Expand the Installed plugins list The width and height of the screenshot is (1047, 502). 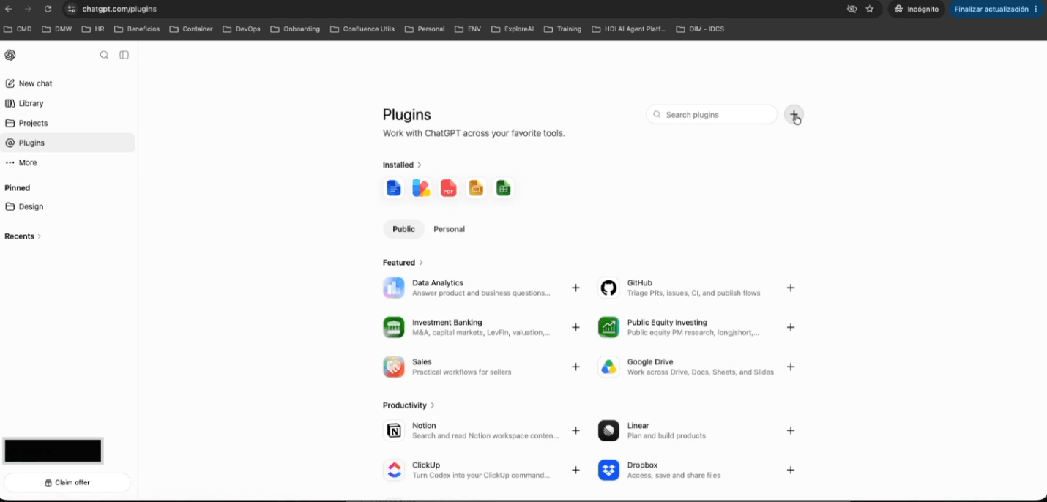(x=402, y=165)
